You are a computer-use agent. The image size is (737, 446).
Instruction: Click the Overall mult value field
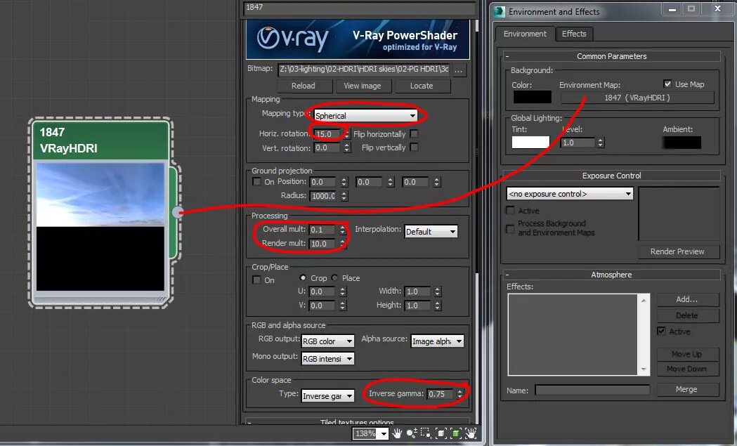pyautogui.click(x=322, y=230)
